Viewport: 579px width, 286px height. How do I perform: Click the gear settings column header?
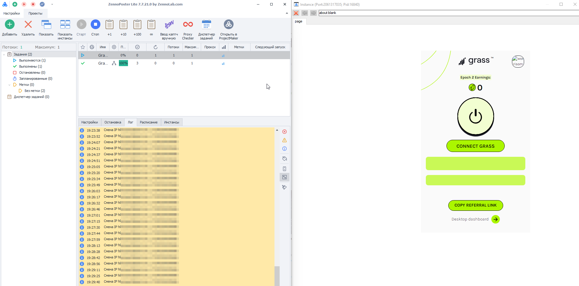114,47
